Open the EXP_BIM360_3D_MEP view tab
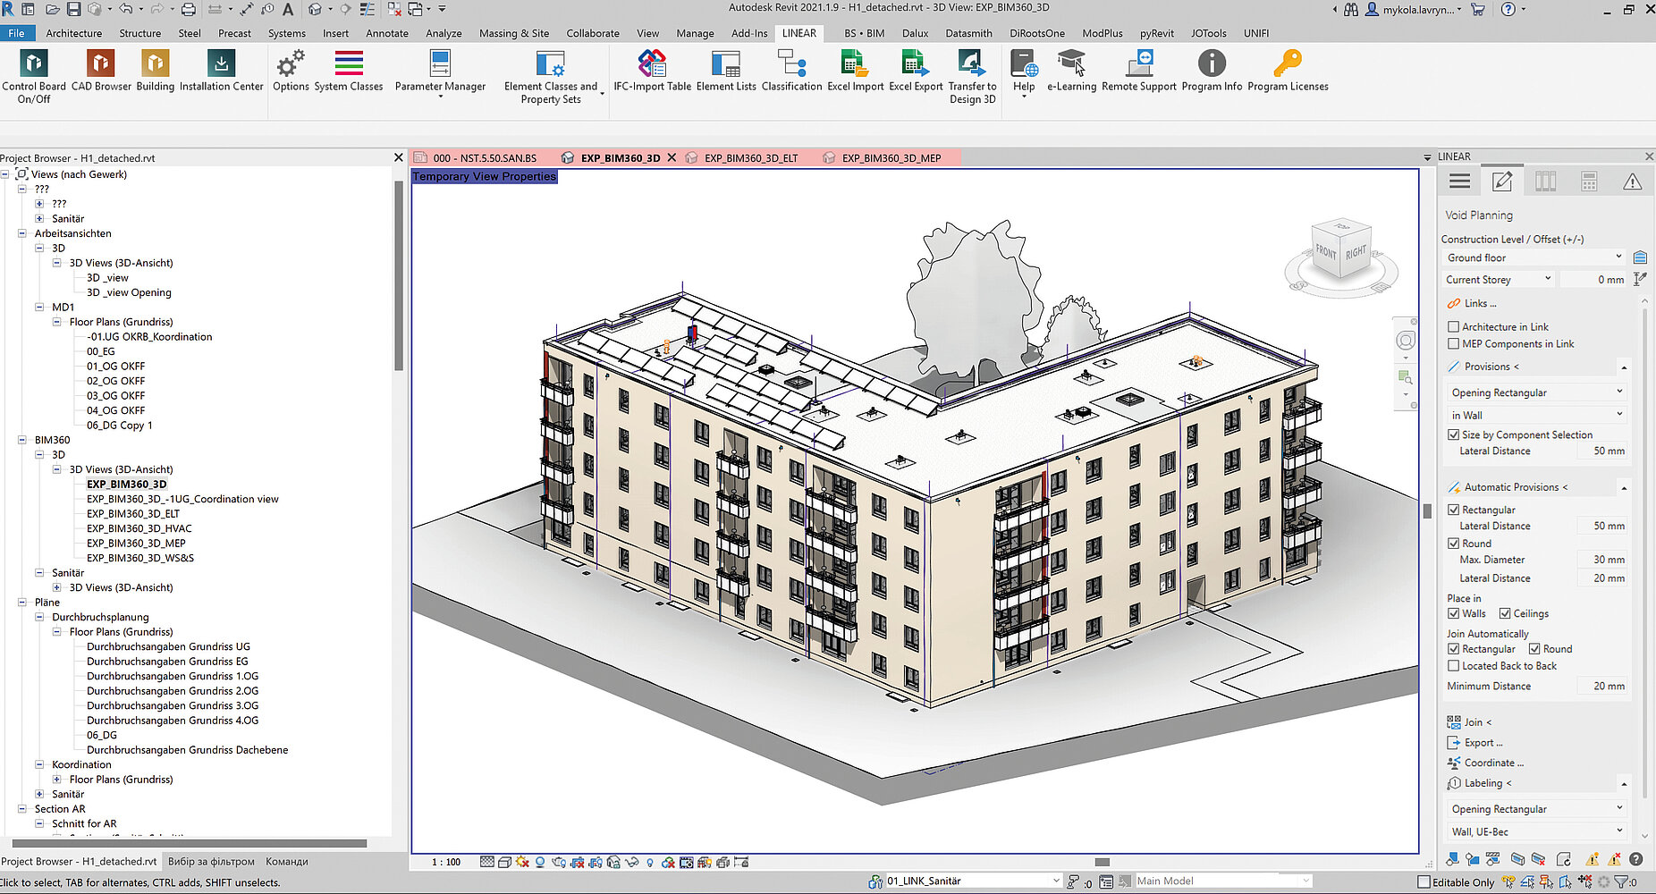The height and width of the screenshot is (894, 1656). tap(891, 158)
